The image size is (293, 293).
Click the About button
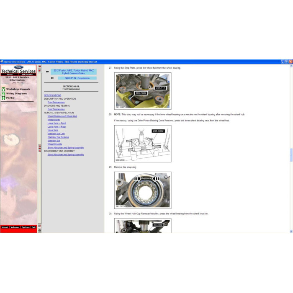pyautogui.click(x=5, y=227)
